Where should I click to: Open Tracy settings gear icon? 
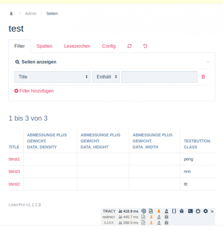click(x=205, y=211)
